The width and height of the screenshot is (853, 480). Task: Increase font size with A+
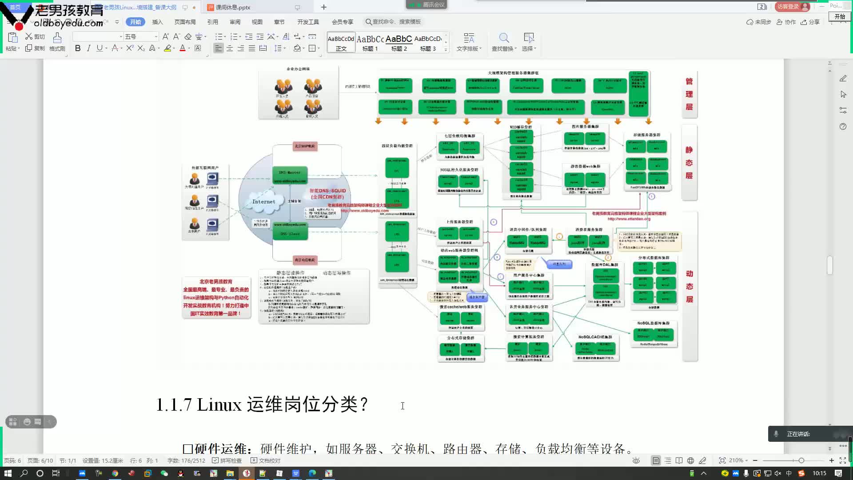pos(165,36)
